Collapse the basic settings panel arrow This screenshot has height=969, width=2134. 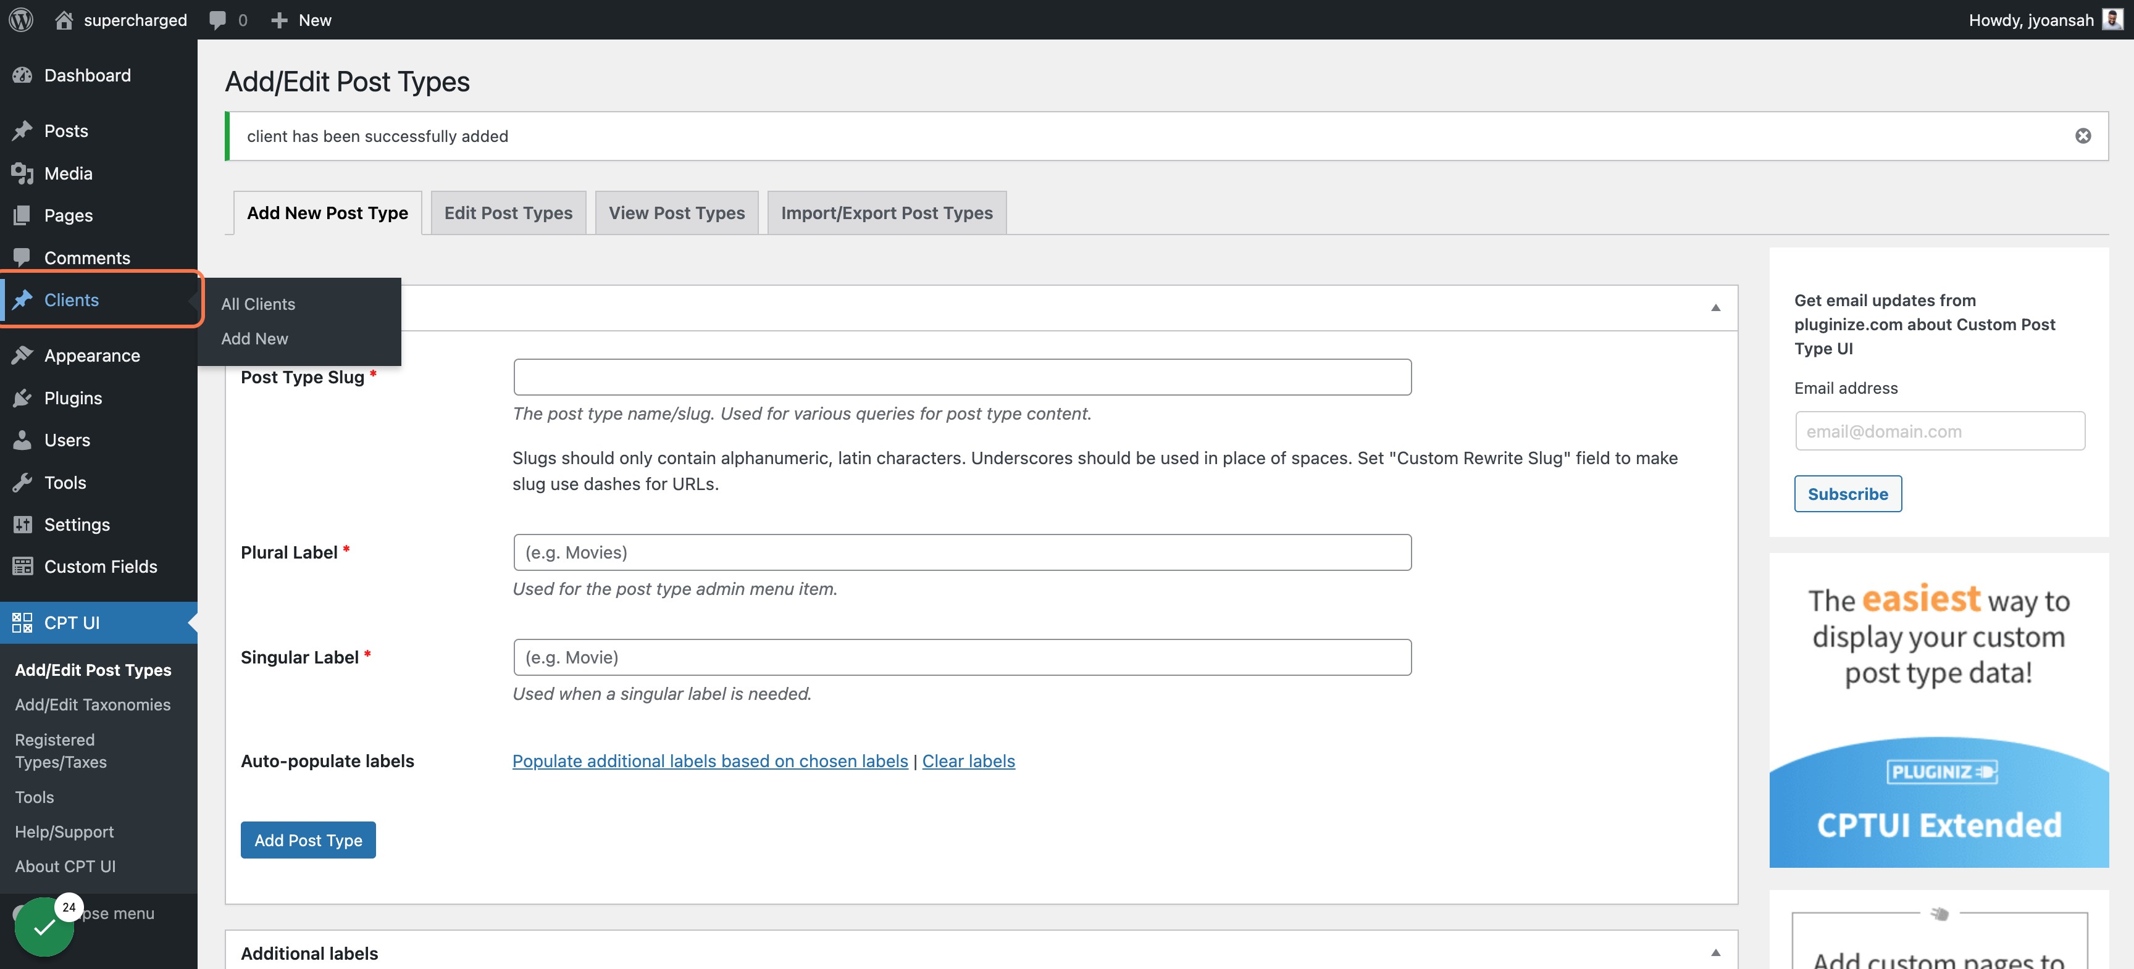[x=1715, y=308]
